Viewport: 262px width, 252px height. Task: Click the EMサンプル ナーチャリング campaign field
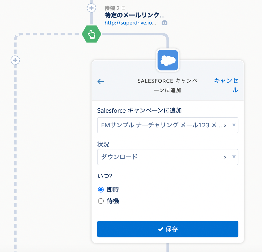[168, 125]
